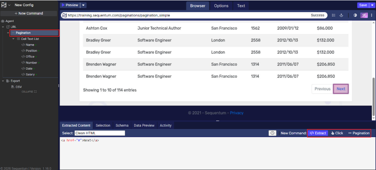Open the Preview dropdown arrow
376x170 pixels.
(x=84, y=5)
